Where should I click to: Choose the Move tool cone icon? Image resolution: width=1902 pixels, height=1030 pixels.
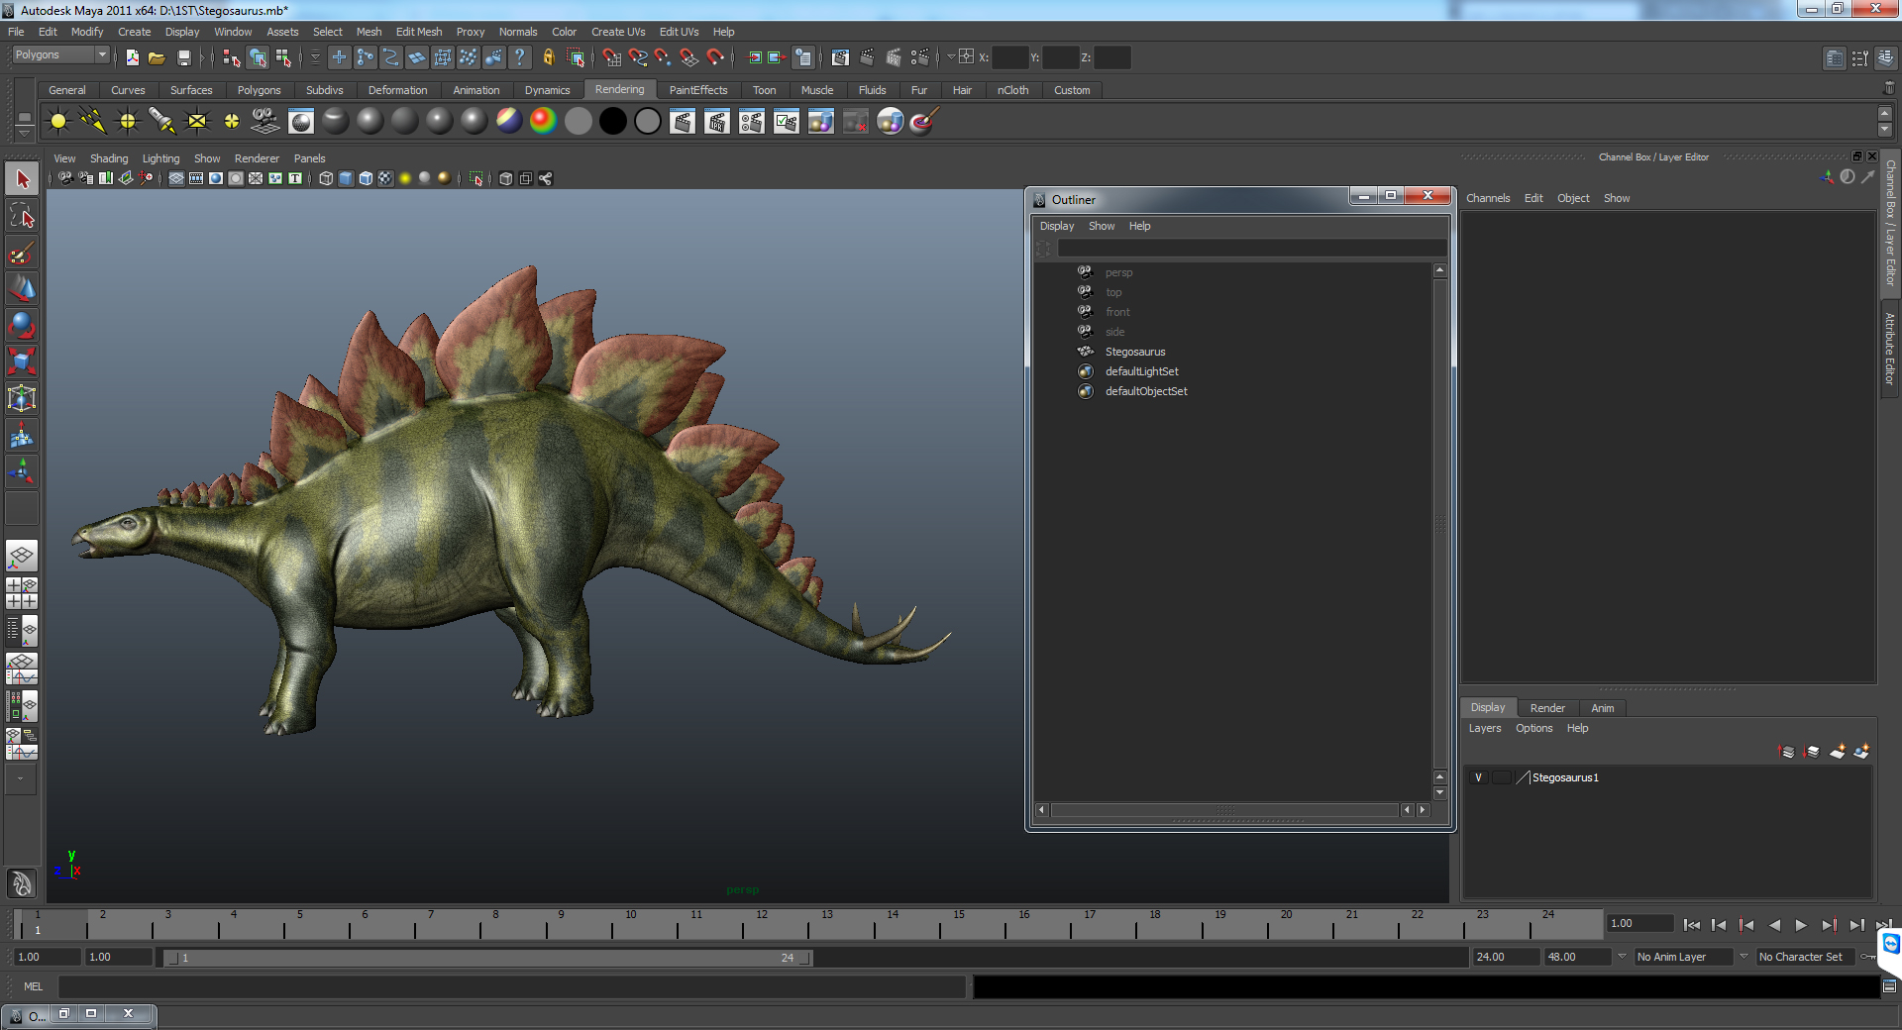point(22,288)
